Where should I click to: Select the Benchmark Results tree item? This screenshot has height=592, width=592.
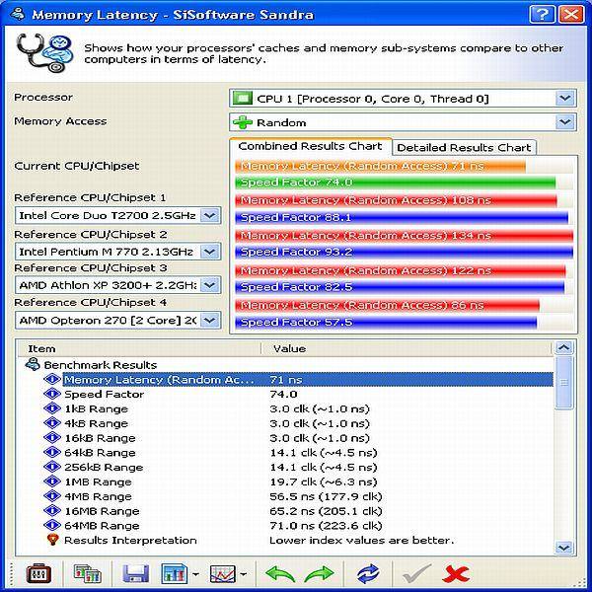tap(100, 365)
